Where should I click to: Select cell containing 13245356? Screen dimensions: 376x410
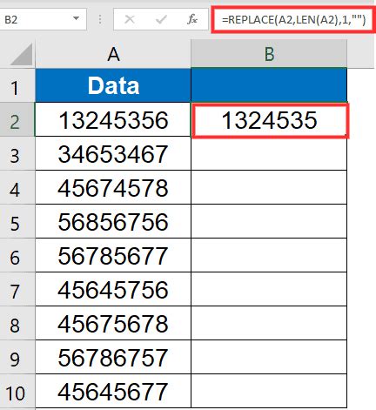(x=113, y=119)
